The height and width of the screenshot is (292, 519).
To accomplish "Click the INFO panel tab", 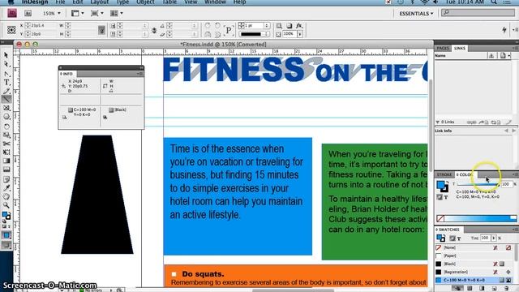I will point(66,74).
